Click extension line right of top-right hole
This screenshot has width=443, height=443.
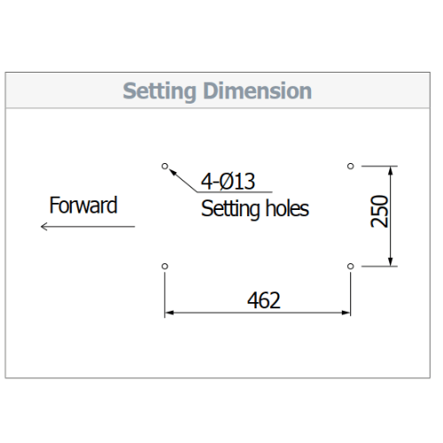pyautogui.click(x=379, y=166)
